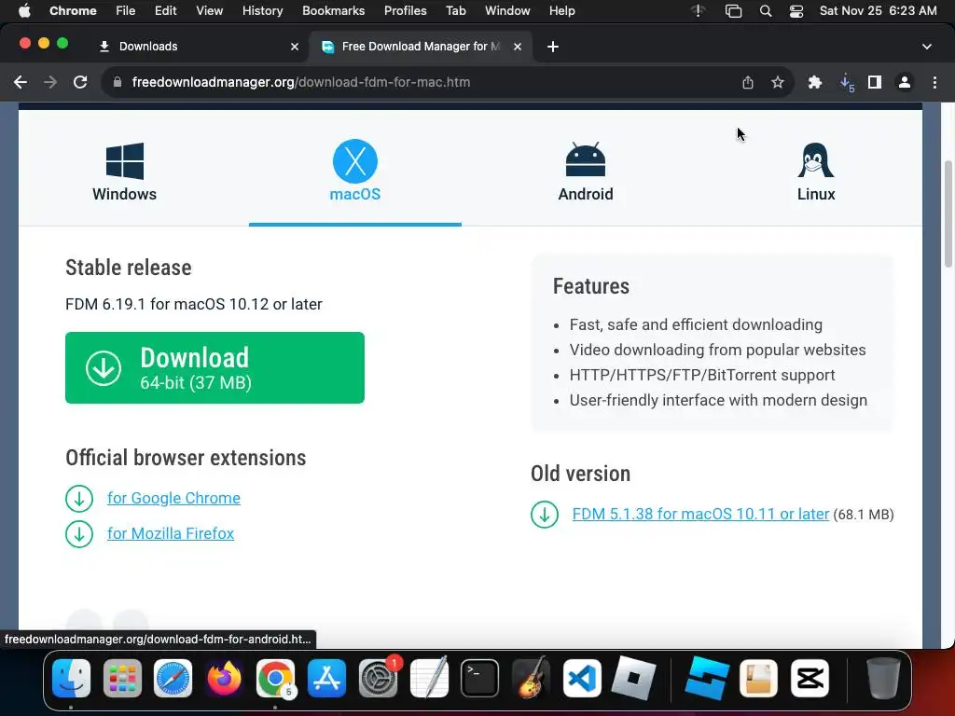Click the browser forward arrow
955x716 pixels.
tap(50, 82)
